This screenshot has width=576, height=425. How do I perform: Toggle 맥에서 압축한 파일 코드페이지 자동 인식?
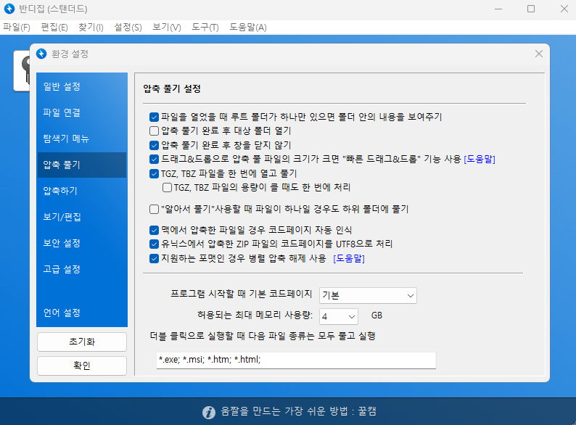click(154, 231)
